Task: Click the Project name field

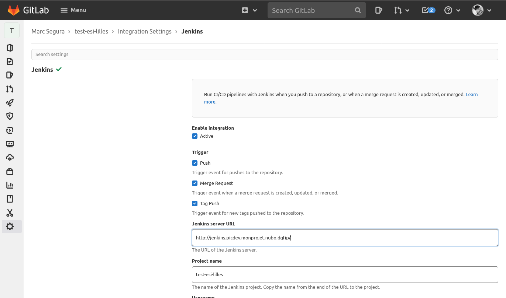Action: pos(345,274)
